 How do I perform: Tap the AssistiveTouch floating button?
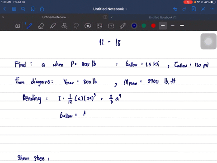pyautogui.click(x=208, y=41)
